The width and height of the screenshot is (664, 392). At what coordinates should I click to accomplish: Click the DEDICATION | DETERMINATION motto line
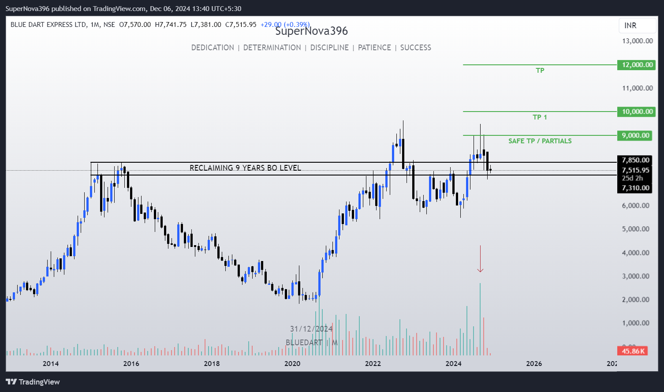pos(311,48)
